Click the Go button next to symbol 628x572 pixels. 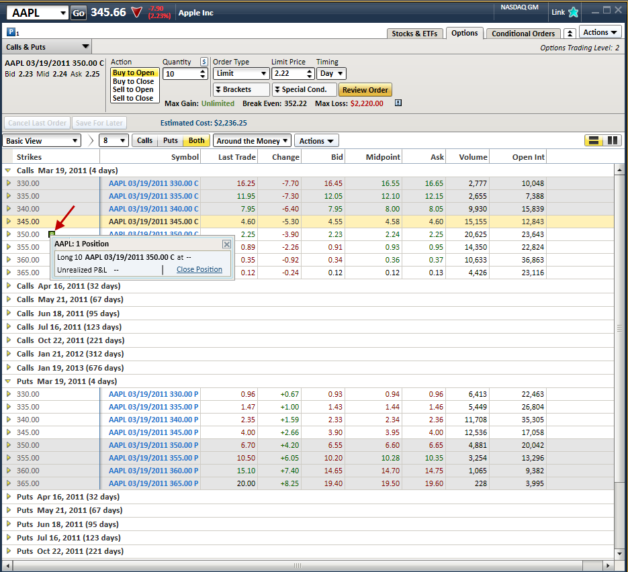click(x=79, y=13)
